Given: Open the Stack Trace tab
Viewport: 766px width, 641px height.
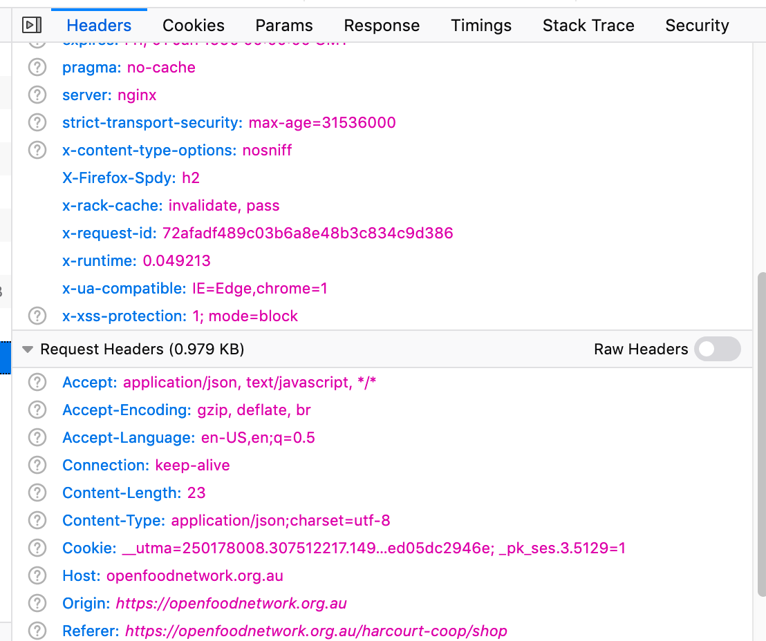Looking at the screenshot, I should tap(588, 26).
